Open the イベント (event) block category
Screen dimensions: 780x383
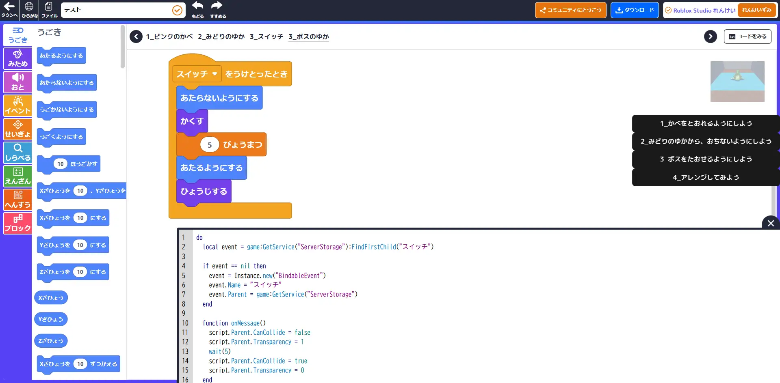point(17,105)
